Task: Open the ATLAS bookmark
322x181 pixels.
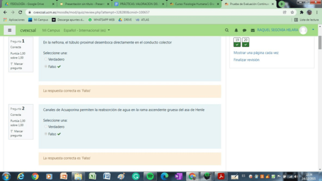Action: click(x=142, y=20)
